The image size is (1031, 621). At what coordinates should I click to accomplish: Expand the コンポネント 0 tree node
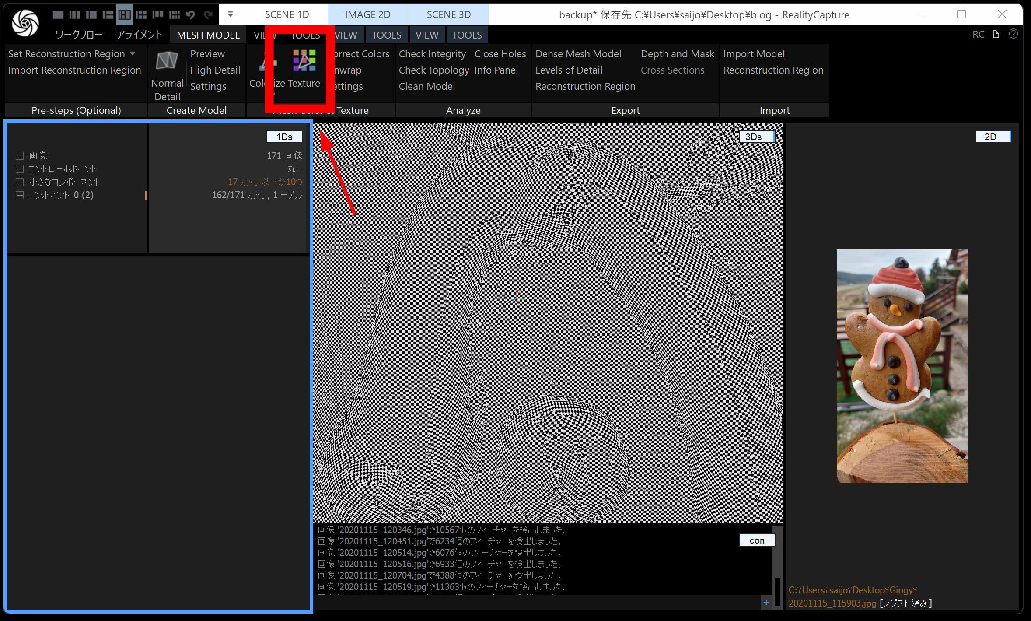coord(19,195)
